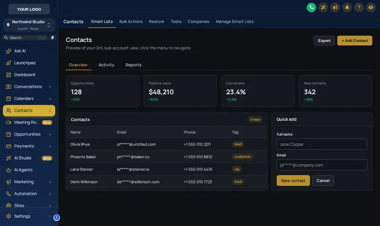Collapse the sidebar with blue arrow button
The height and width of the screenshot is (226, 380).
(57, 217)
